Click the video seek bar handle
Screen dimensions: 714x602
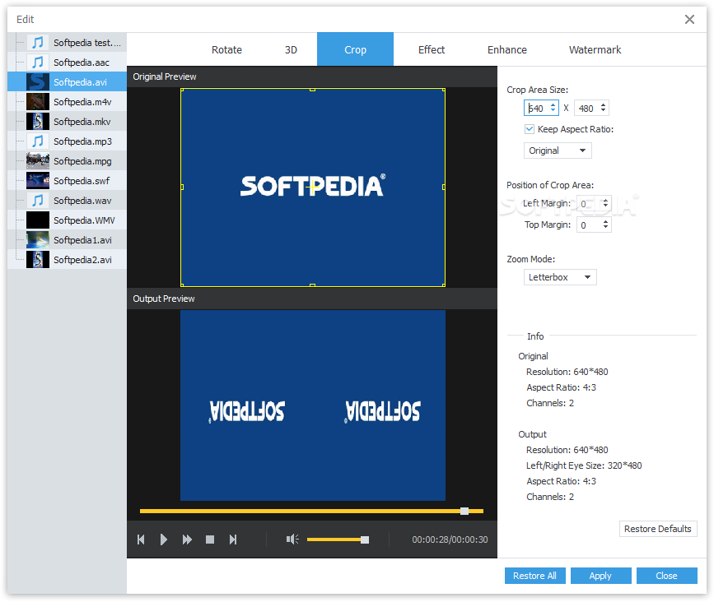tap(464, 511)
